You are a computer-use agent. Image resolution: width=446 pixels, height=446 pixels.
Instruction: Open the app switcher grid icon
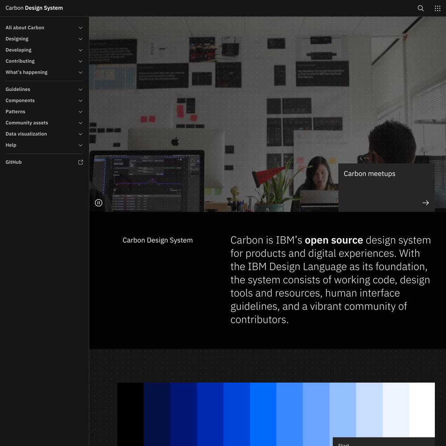pos(438,8)
